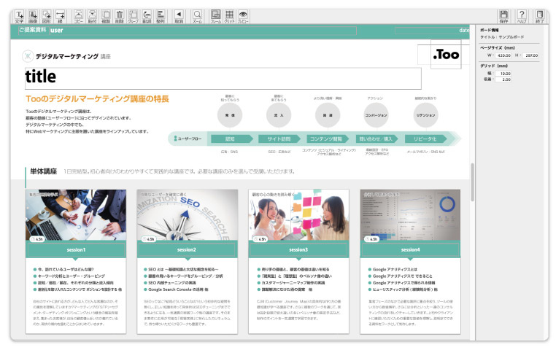Select the sticky notes photo in session3
Screen dimensions: 556x350
(x=298, y=215)
